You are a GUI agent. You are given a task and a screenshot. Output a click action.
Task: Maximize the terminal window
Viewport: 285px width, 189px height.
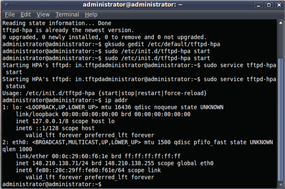click(268, 5)
